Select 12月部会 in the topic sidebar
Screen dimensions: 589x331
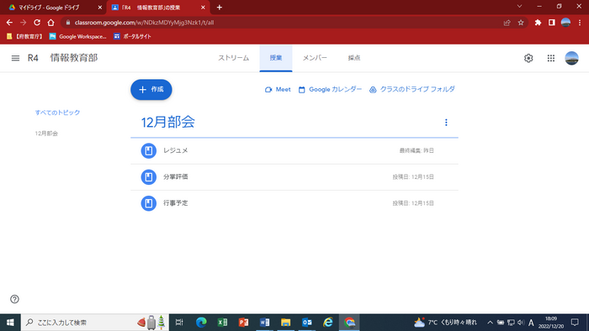coord(46,134)
